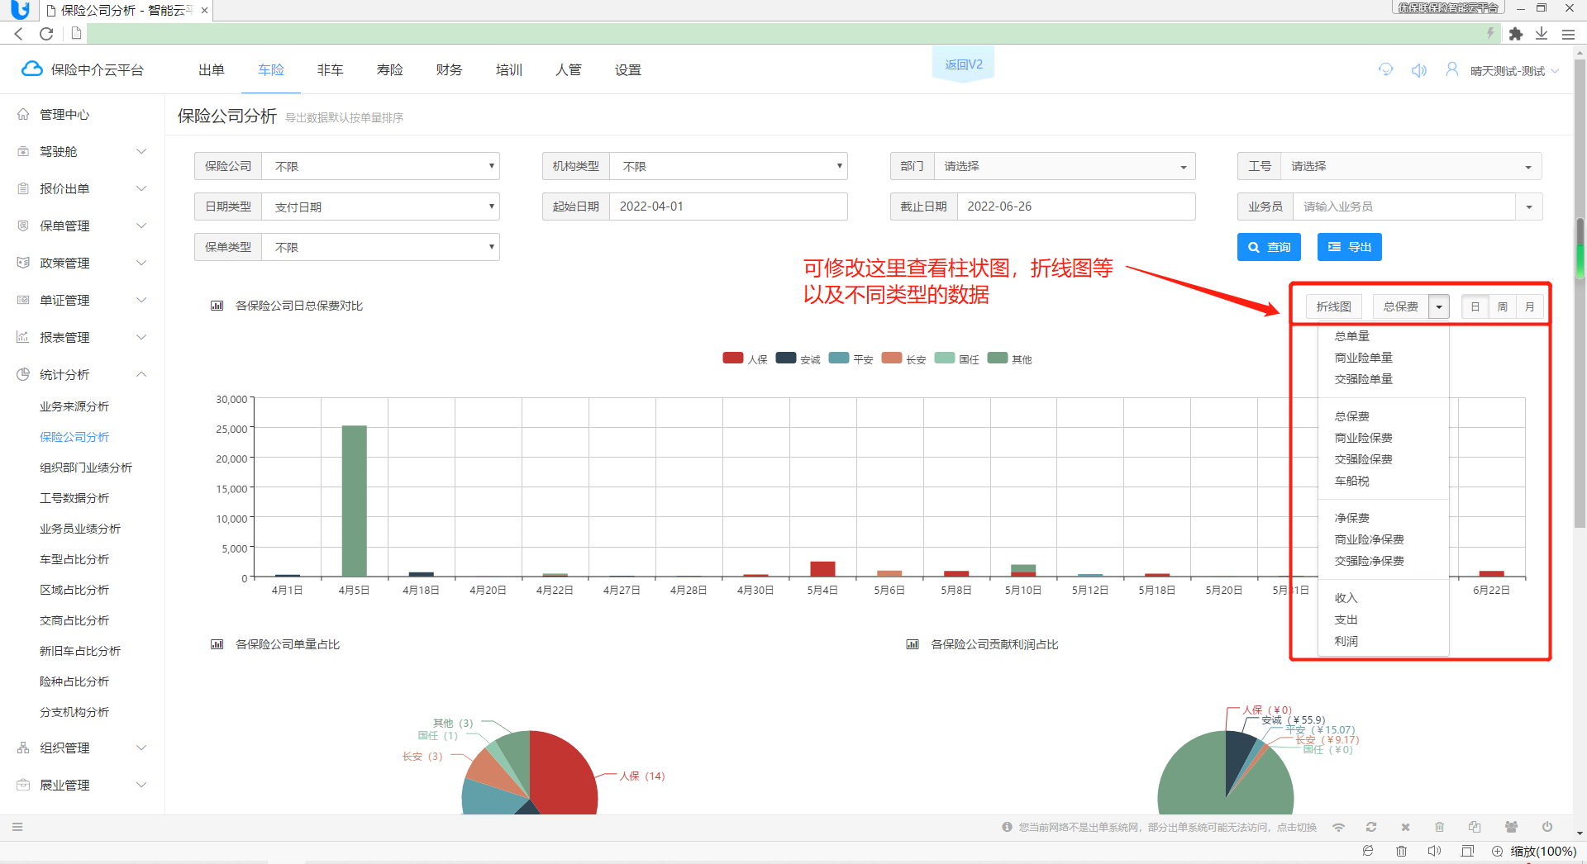Select 商业险单量 from the dropdown list
Image resolution: width=1587 pixels, height=864 pixels.
pyautogui.click(x=1364, y=358)
